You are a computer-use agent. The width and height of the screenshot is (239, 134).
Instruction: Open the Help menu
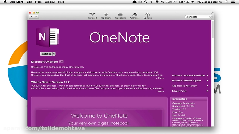[x=61, y=2]
